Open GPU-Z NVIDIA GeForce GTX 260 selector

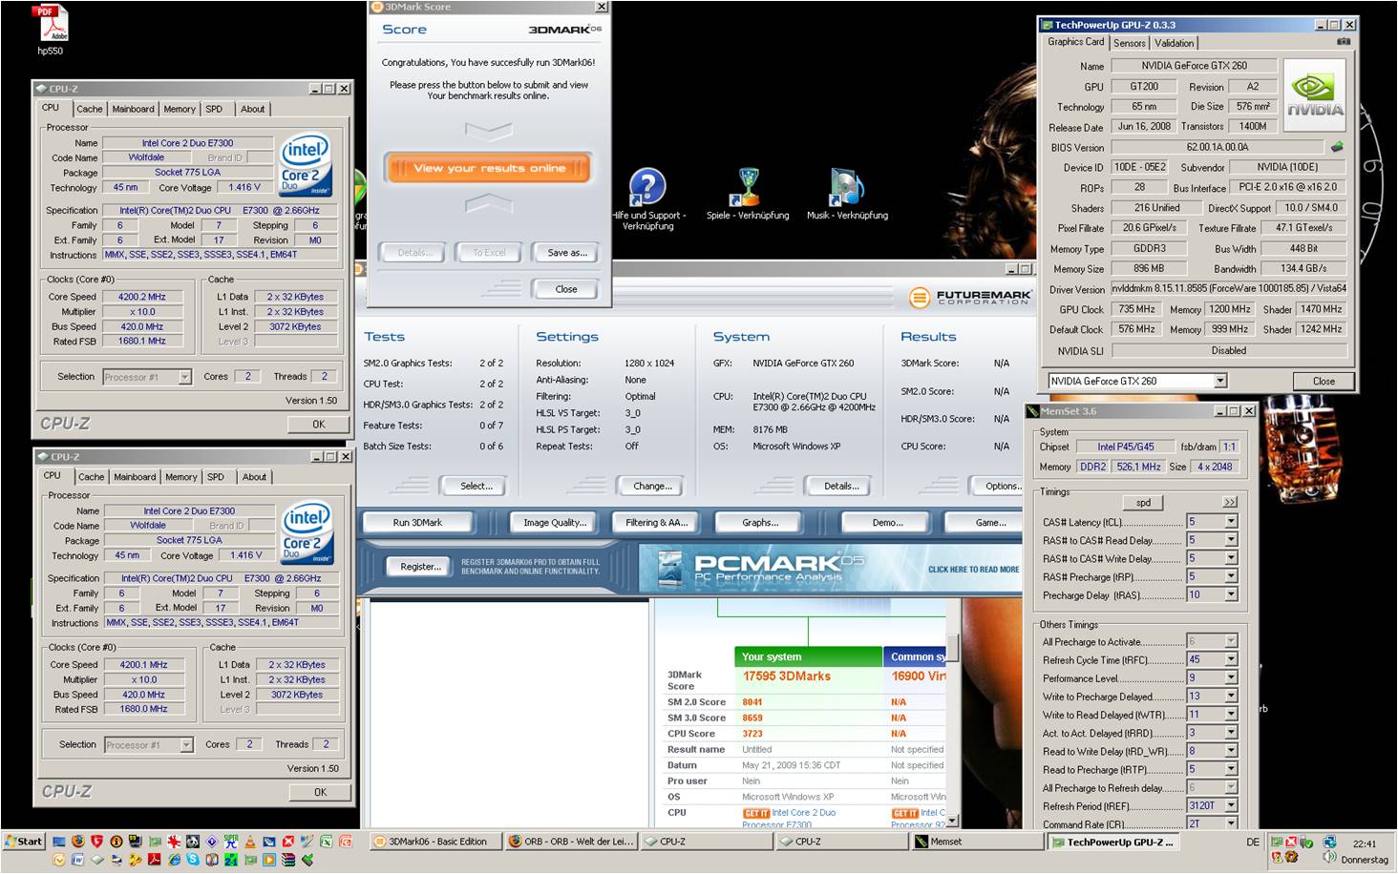pyautogui.click(x=1136, y=381)
